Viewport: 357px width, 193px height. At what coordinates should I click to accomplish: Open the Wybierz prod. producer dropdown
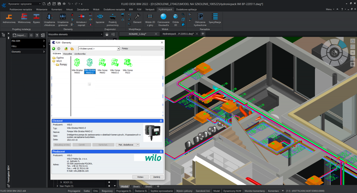coord(99,49)
